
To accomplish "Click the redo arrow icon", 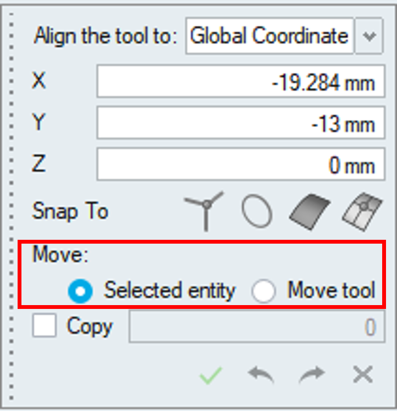I will [312, 376].
